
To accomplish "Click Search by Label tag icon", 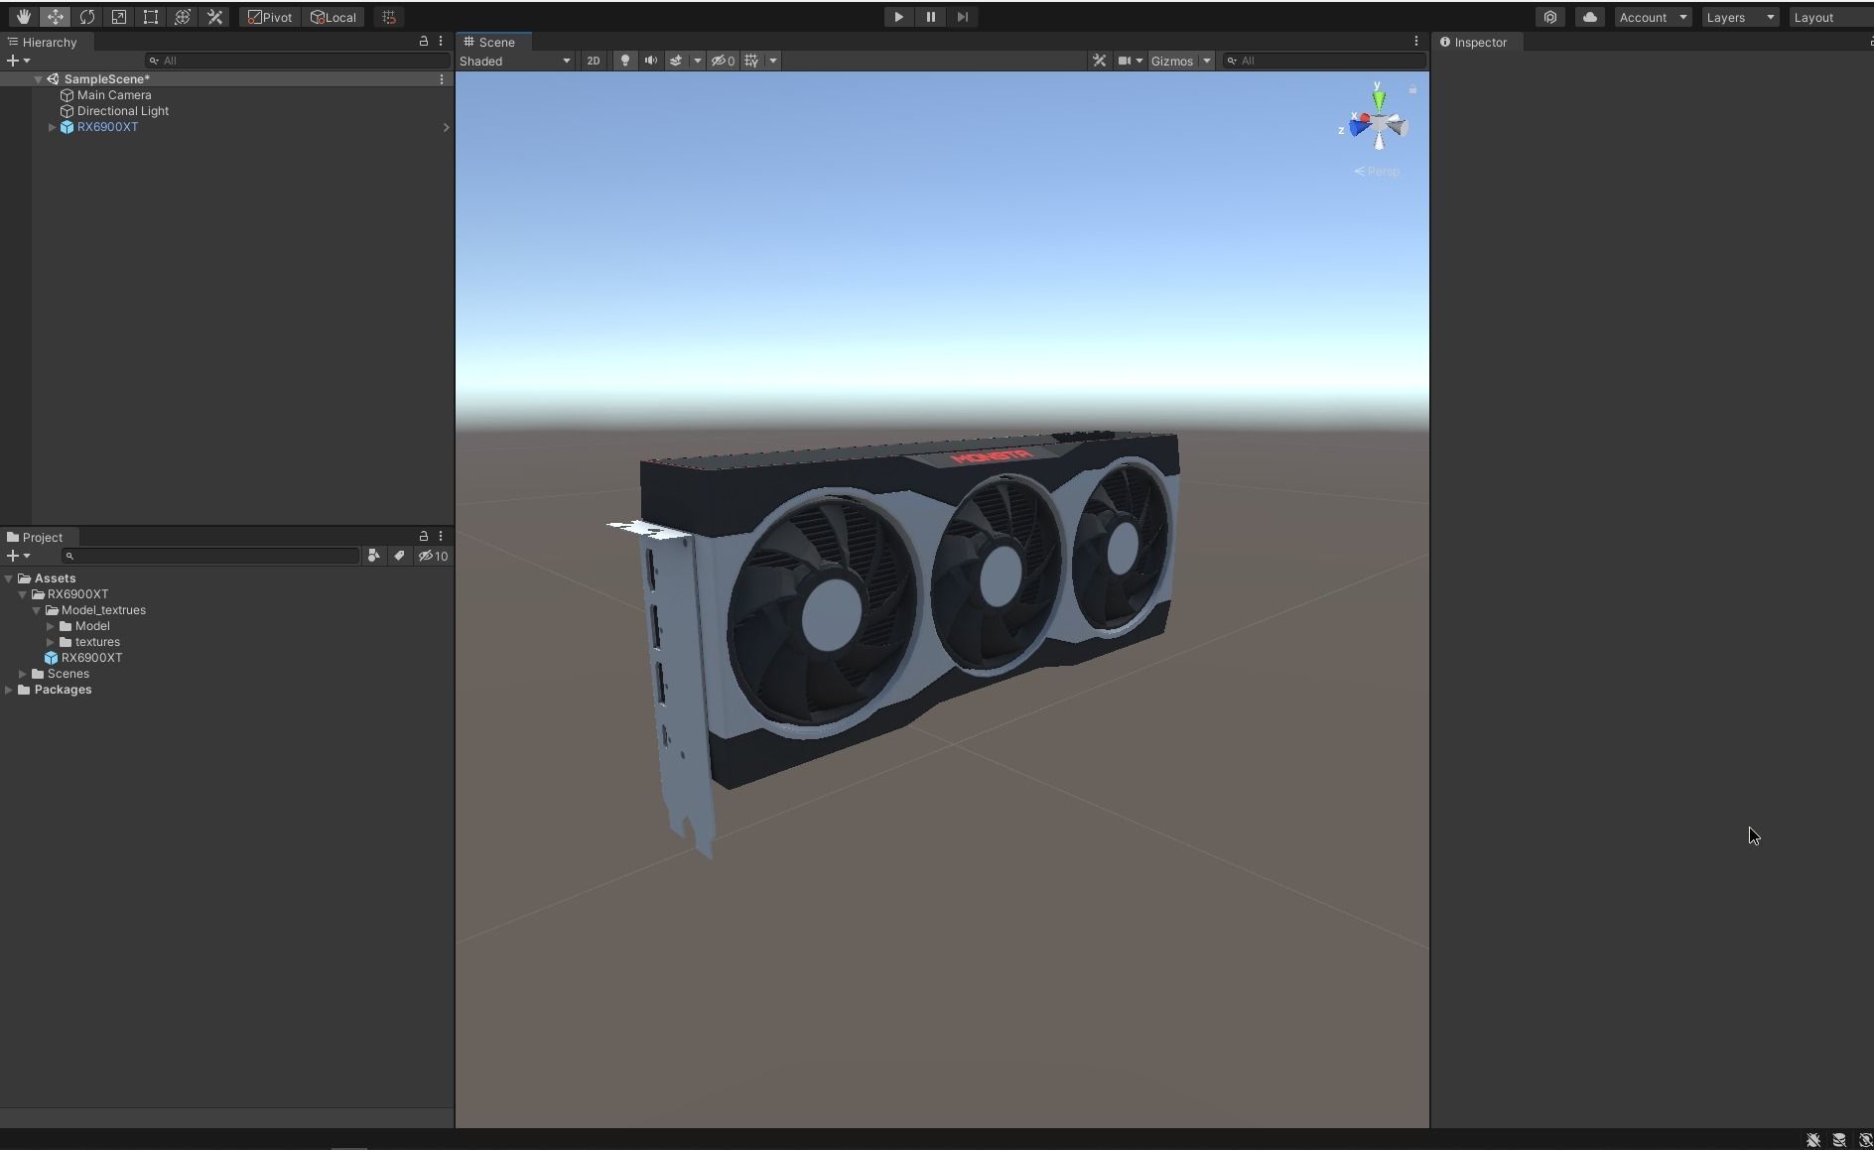I will pyautogui.click(x=399, y=556).
